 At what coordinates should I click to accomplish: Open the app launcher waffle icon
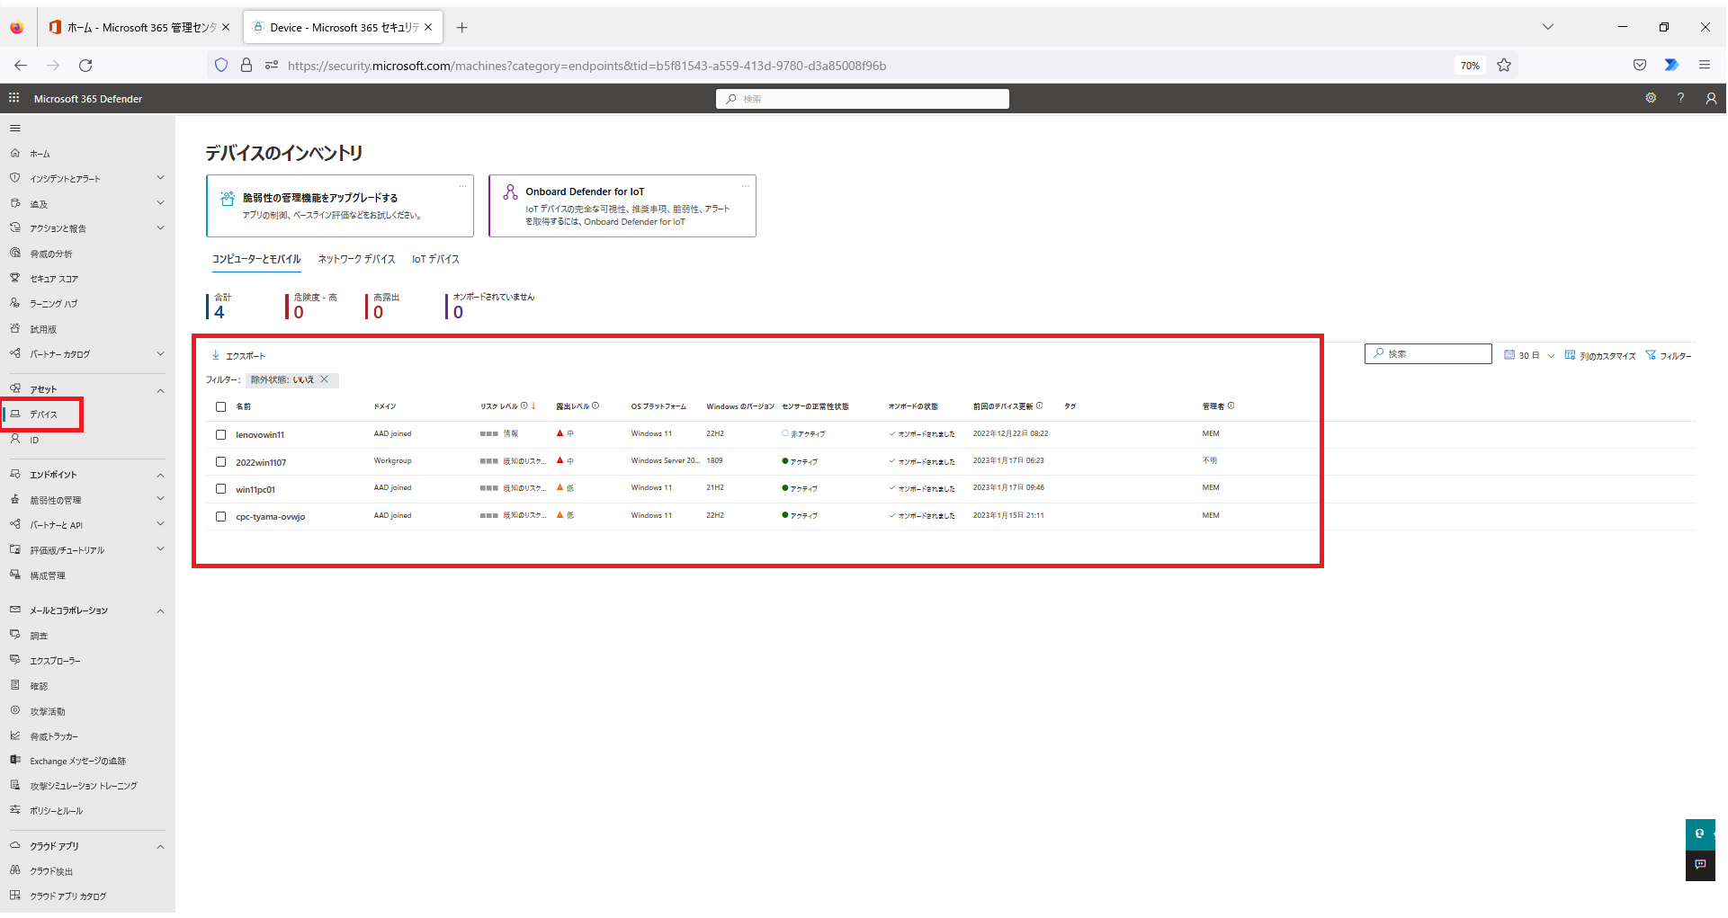point(14,98)
